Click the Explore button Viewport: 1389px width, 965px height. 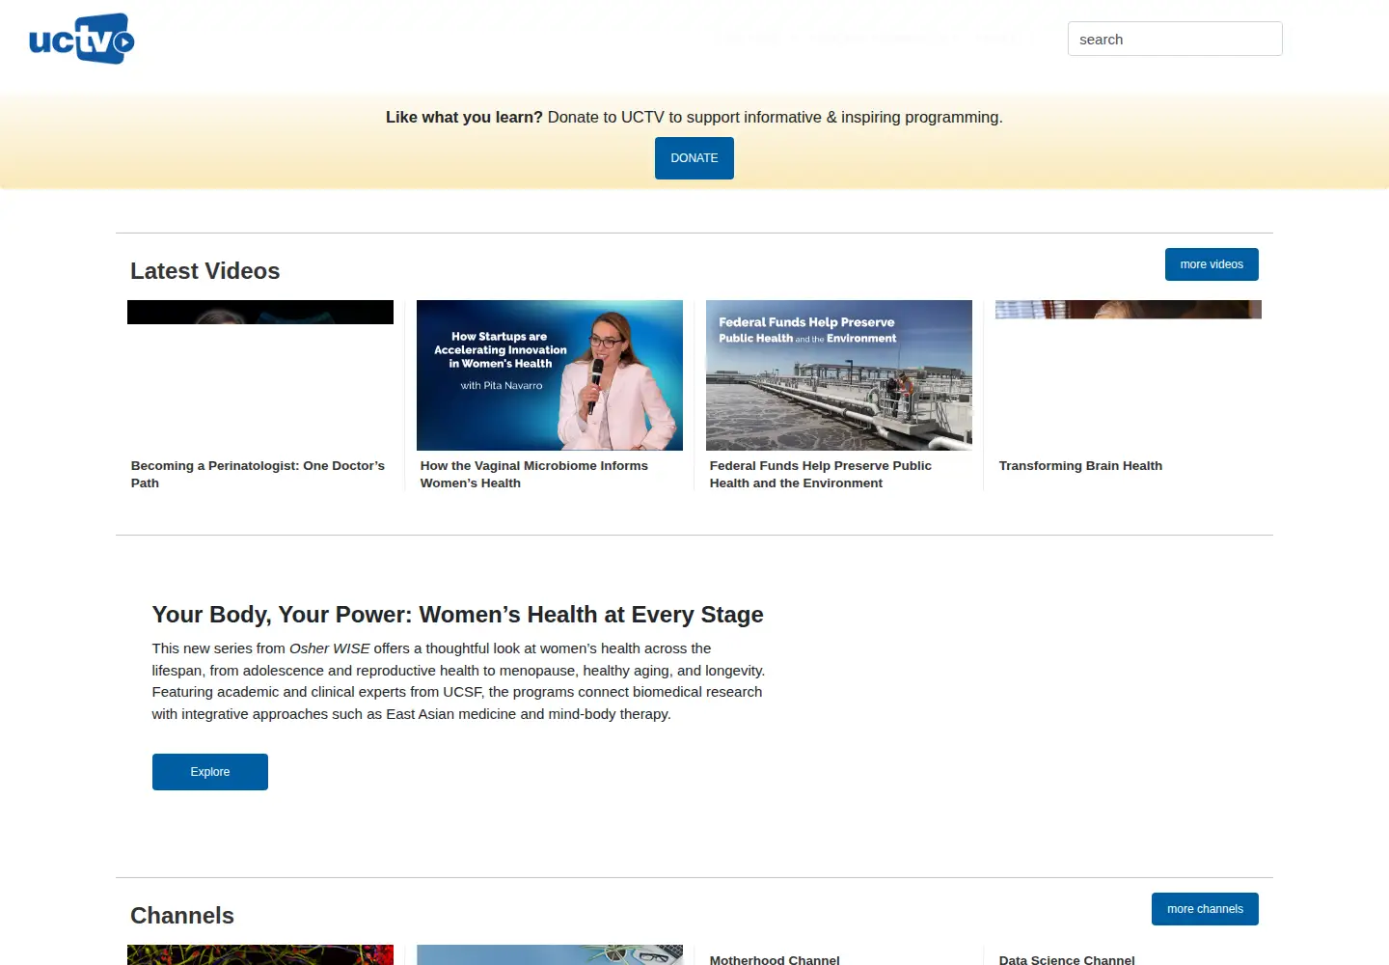coord(210,772)
